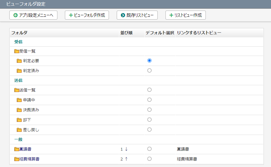Click the folder icon beside 決裁済み
Image resolution: width=271 pixels, height=167 pixels.
coord(19,110)
